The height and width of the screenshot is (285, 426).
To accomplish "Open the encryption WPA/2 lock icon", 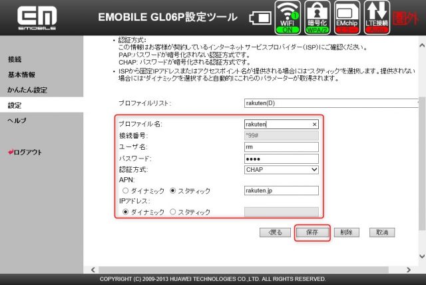I will [x=317, y=17].
